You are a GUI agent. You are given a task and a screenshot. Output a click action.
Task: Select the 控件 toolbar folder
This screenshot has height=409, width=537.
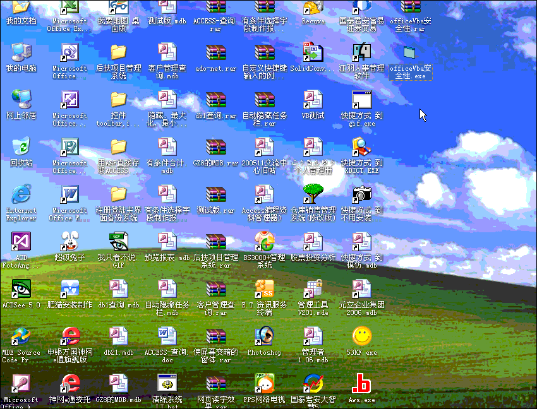[x=119, y=100]
